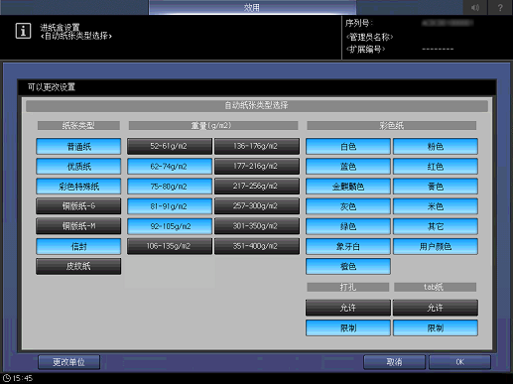Toggle the 62-74g/m2 weight option
Viewport: 513px width, 384px height.
pos(170,166)
